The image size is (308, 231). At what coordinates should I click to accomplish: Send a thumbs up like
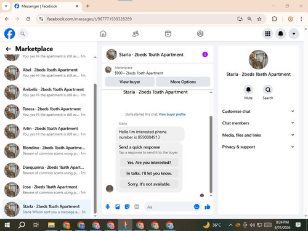click(x=208, y=206)
